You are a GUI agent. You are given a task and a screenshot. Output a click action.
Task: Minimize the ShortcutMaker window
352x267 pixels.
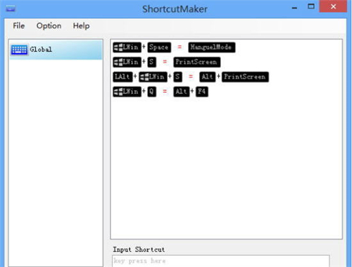click(294, 8)
